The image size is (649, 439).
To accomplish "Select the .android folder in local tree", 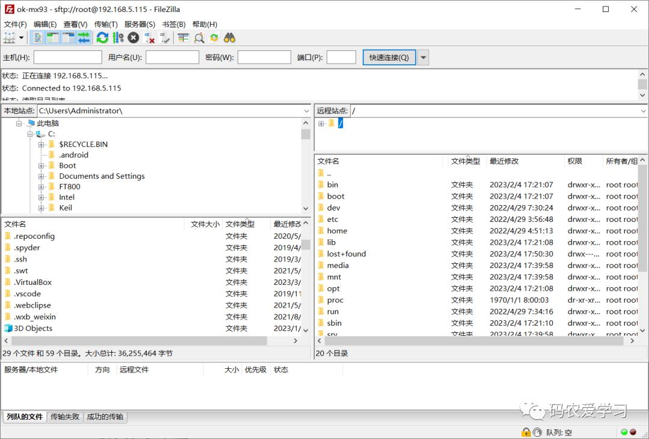I will click(x=74, y=155).
